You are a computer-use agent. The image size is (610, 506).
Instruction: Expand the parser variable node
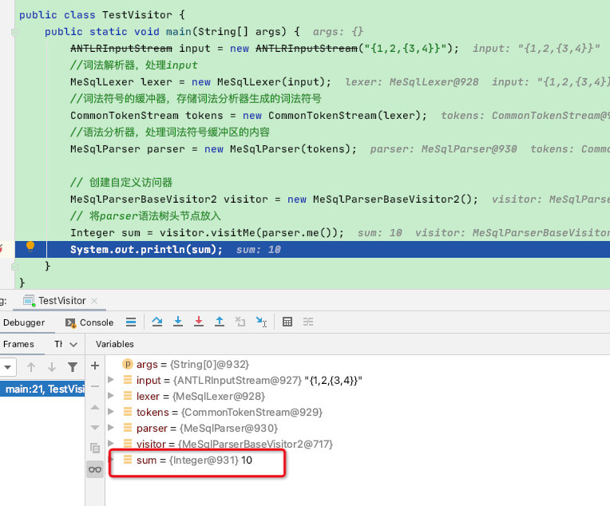pos(111,428)
